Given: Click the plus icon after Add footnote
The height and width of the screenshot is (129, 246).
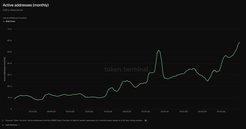Looking at the screenshot, I should pyautogui.click(x=19, y=124).
